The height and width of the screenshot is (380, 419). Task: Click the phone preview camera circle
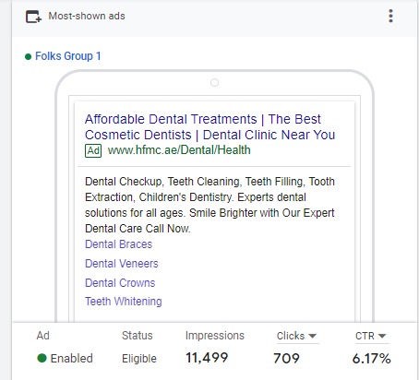pos(214,83)
